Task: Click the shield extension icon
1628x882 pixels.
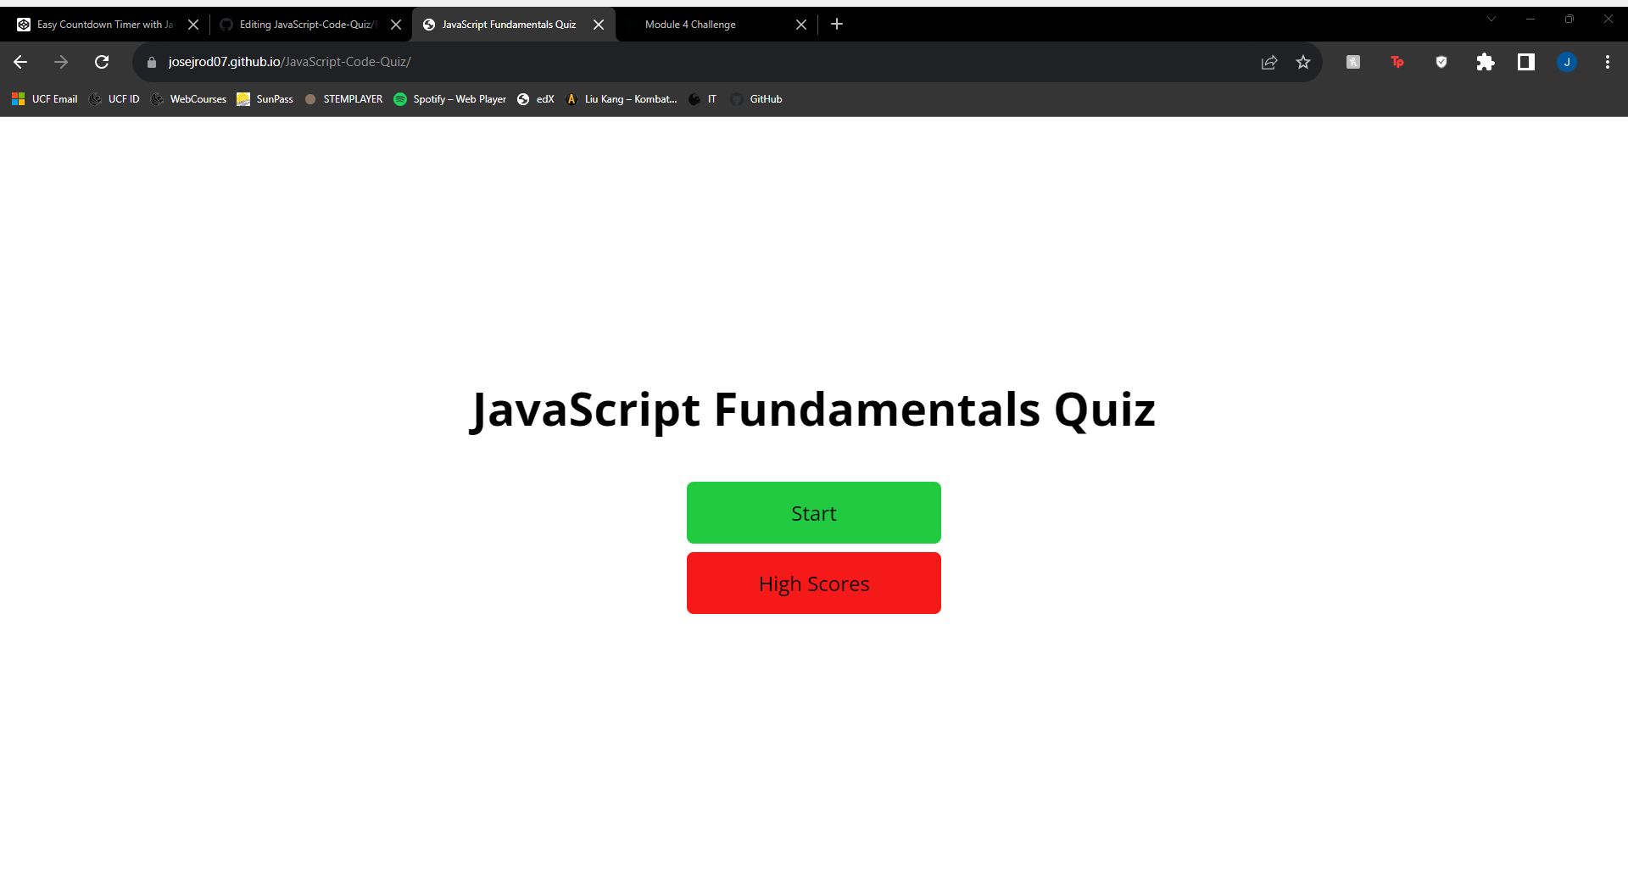Action: [1441, 62]
